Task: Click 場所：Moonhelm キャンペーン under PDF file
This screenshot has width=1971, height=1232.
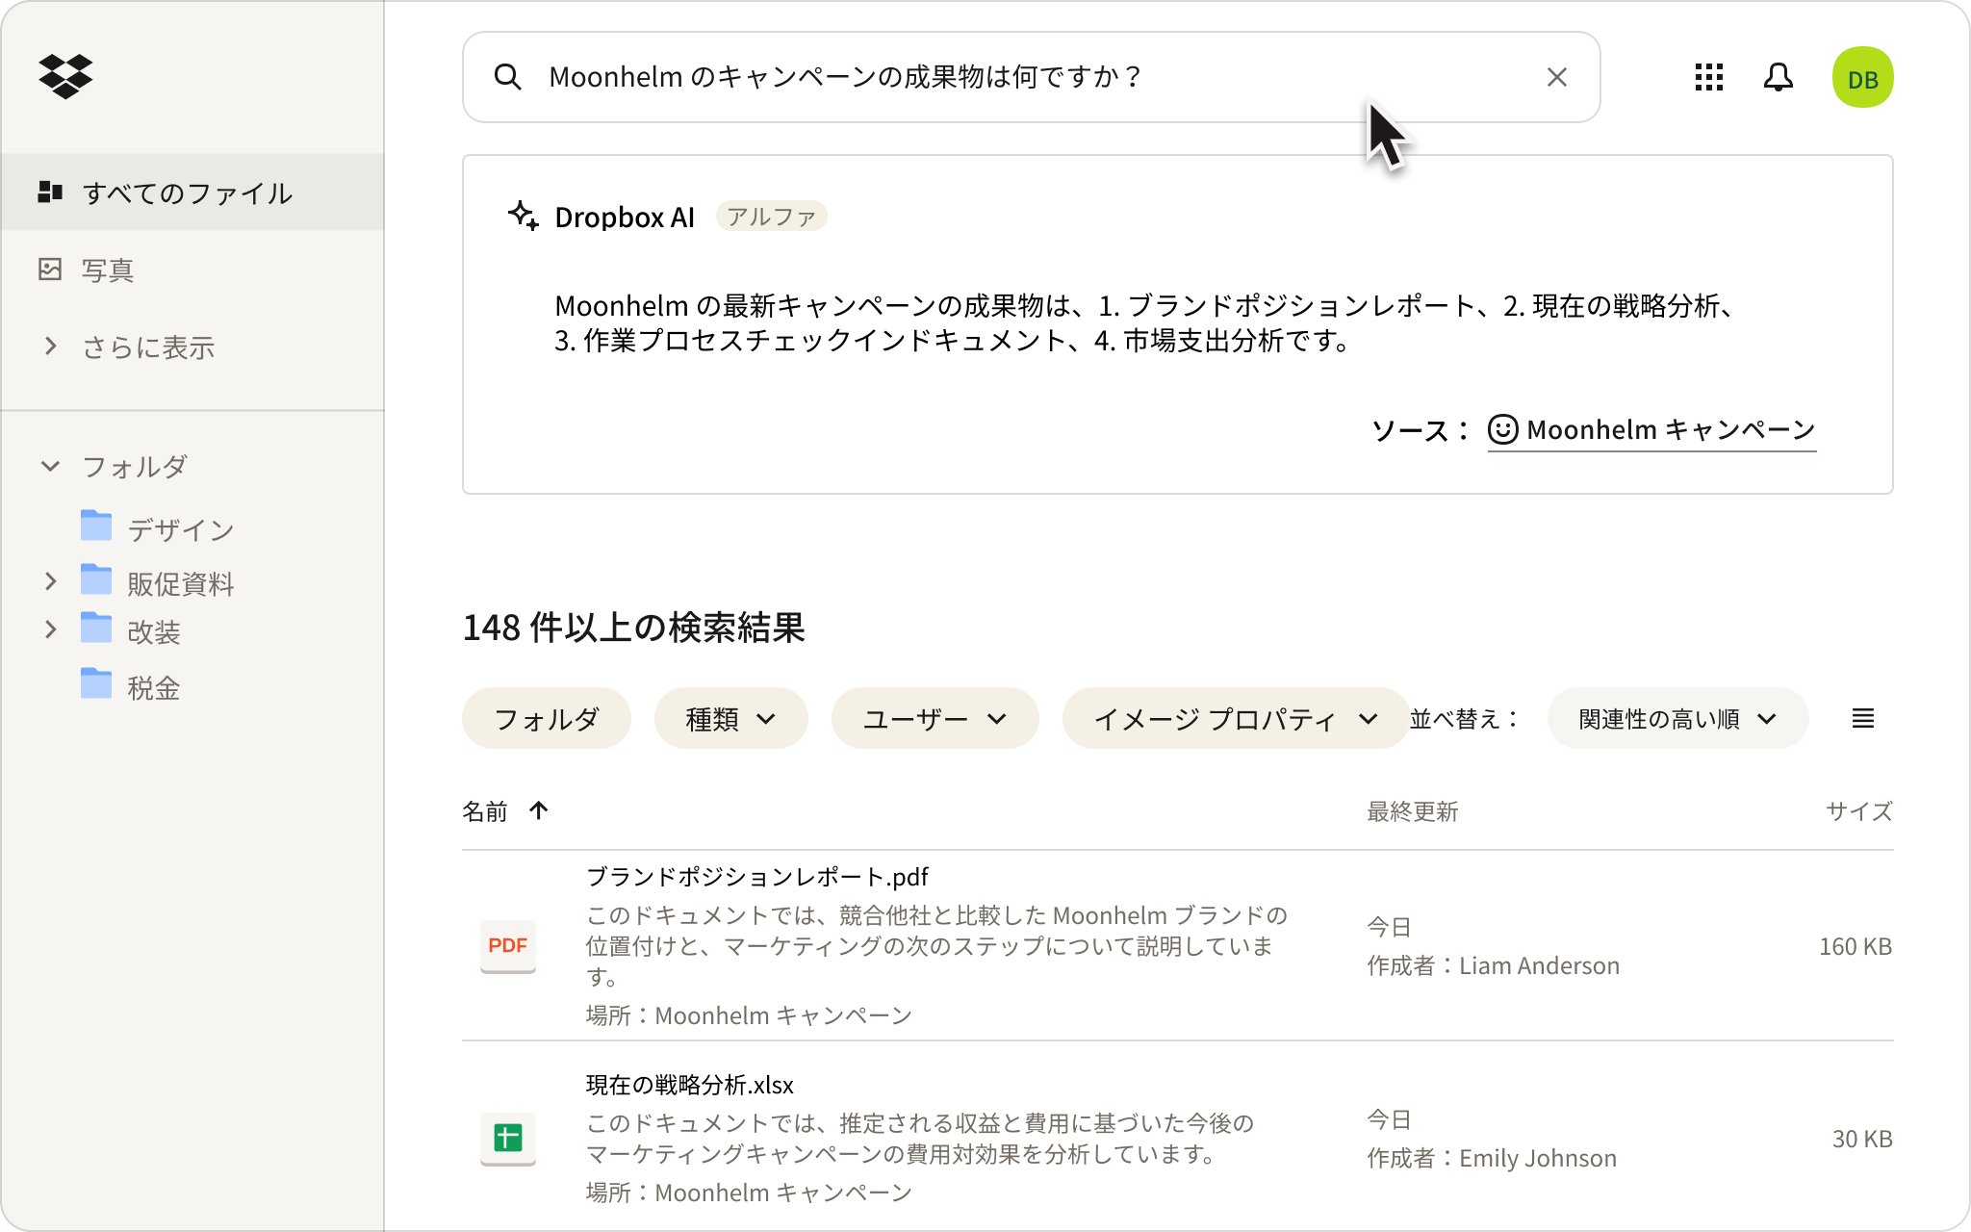Action: tap(749, 1014)
